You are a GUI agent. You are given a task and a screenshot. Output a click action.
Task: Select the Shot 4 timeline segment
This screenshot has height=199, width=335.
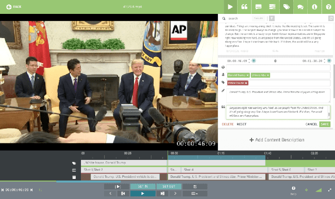point(224,170)
